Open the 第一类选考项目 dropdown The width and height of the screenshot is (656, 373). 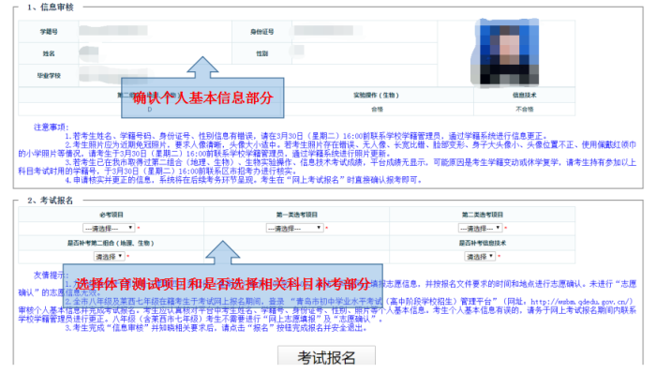(294, 229)
